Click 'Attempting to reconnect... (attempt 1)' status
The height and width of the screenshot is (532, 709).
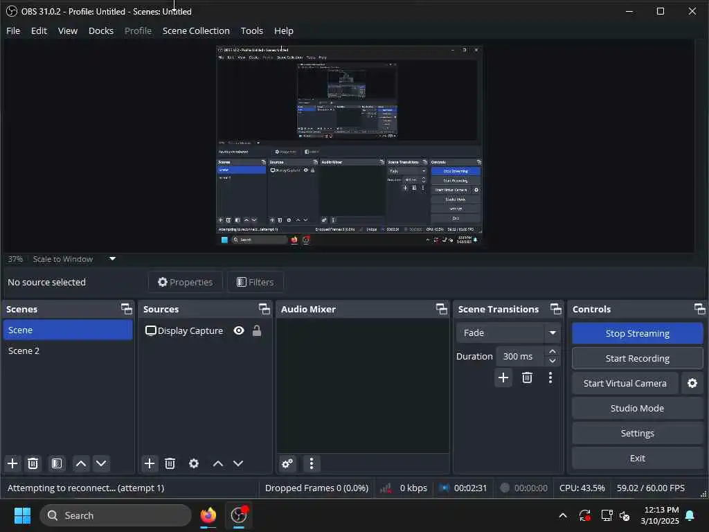tap(86, 488)
